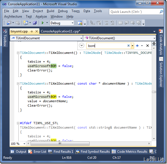Open the 100 % zoom level dropdown
Image resolution: width=167 pixels, height=164 pixels.
[24, 144]
